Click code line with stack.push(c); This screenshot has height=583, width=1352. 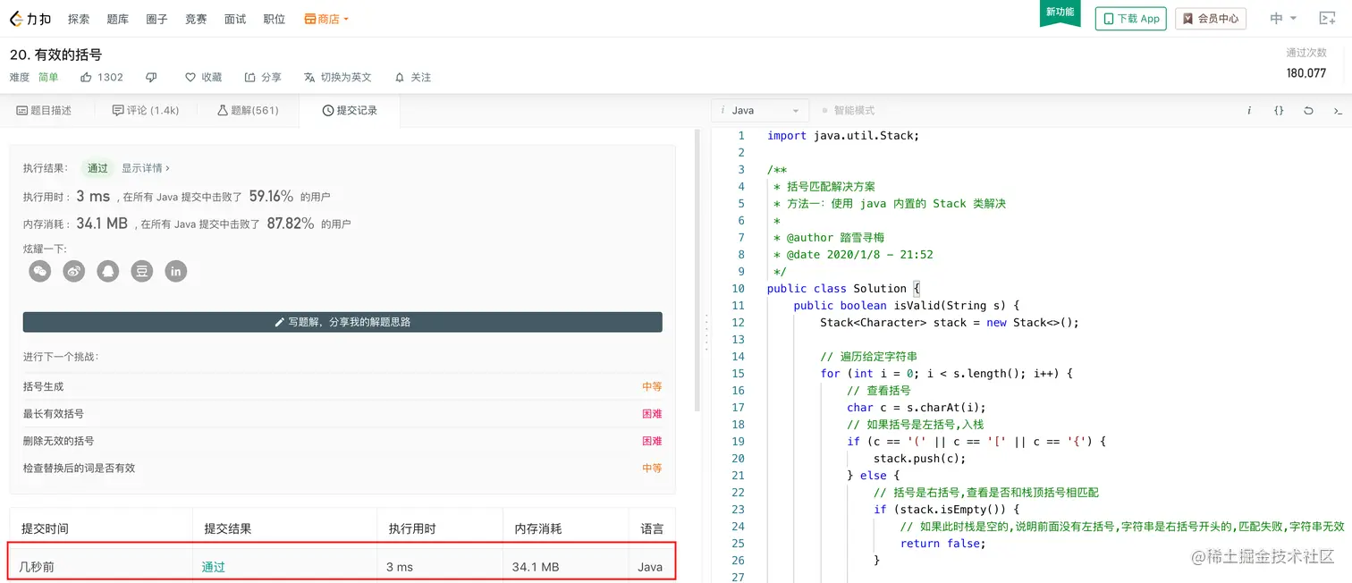tap(920, 459)
